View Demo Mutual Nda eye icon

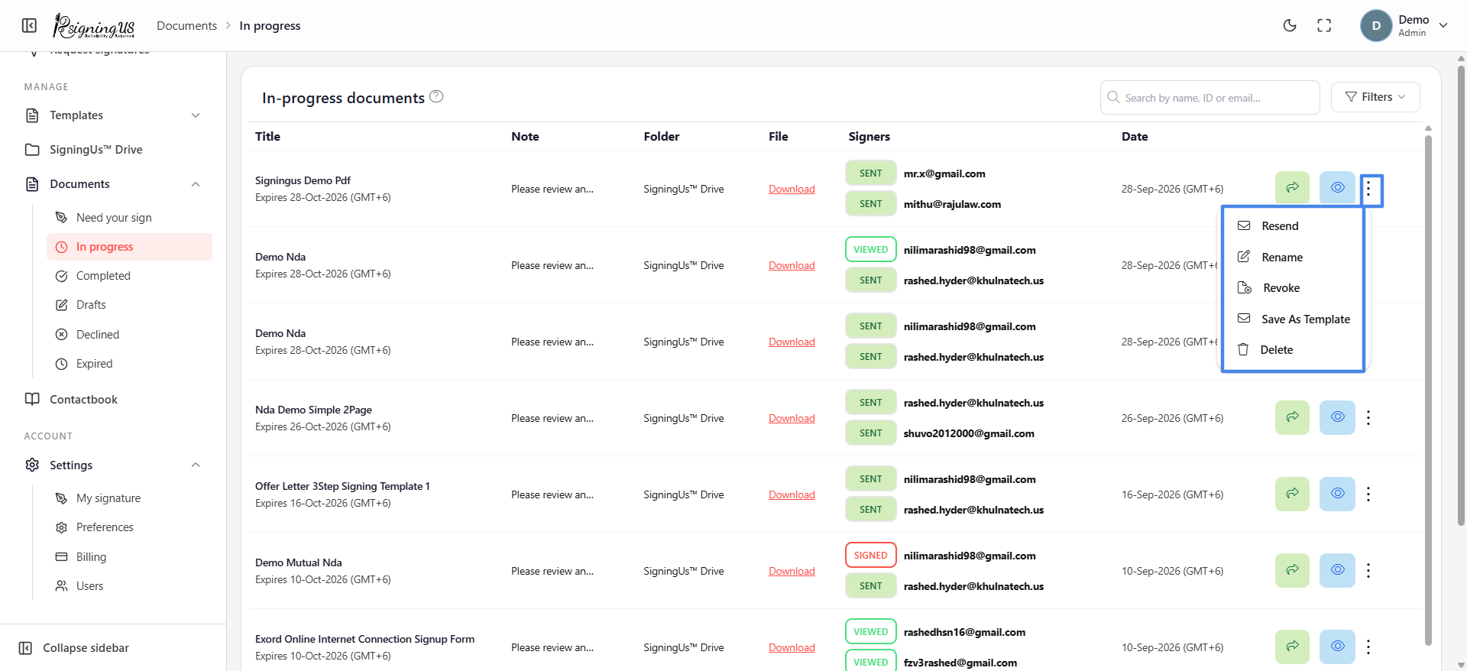click(1337, 570)
